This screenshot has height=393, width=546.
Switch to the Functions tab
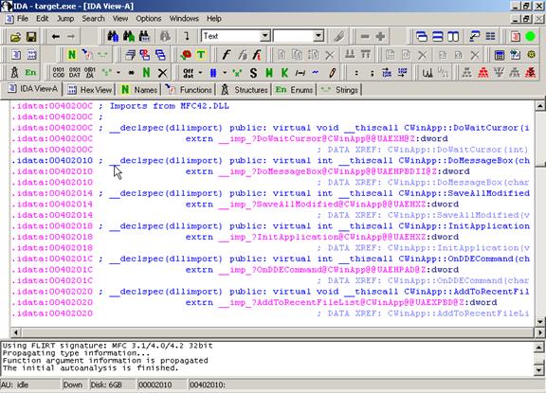click(x=189, y=90)
